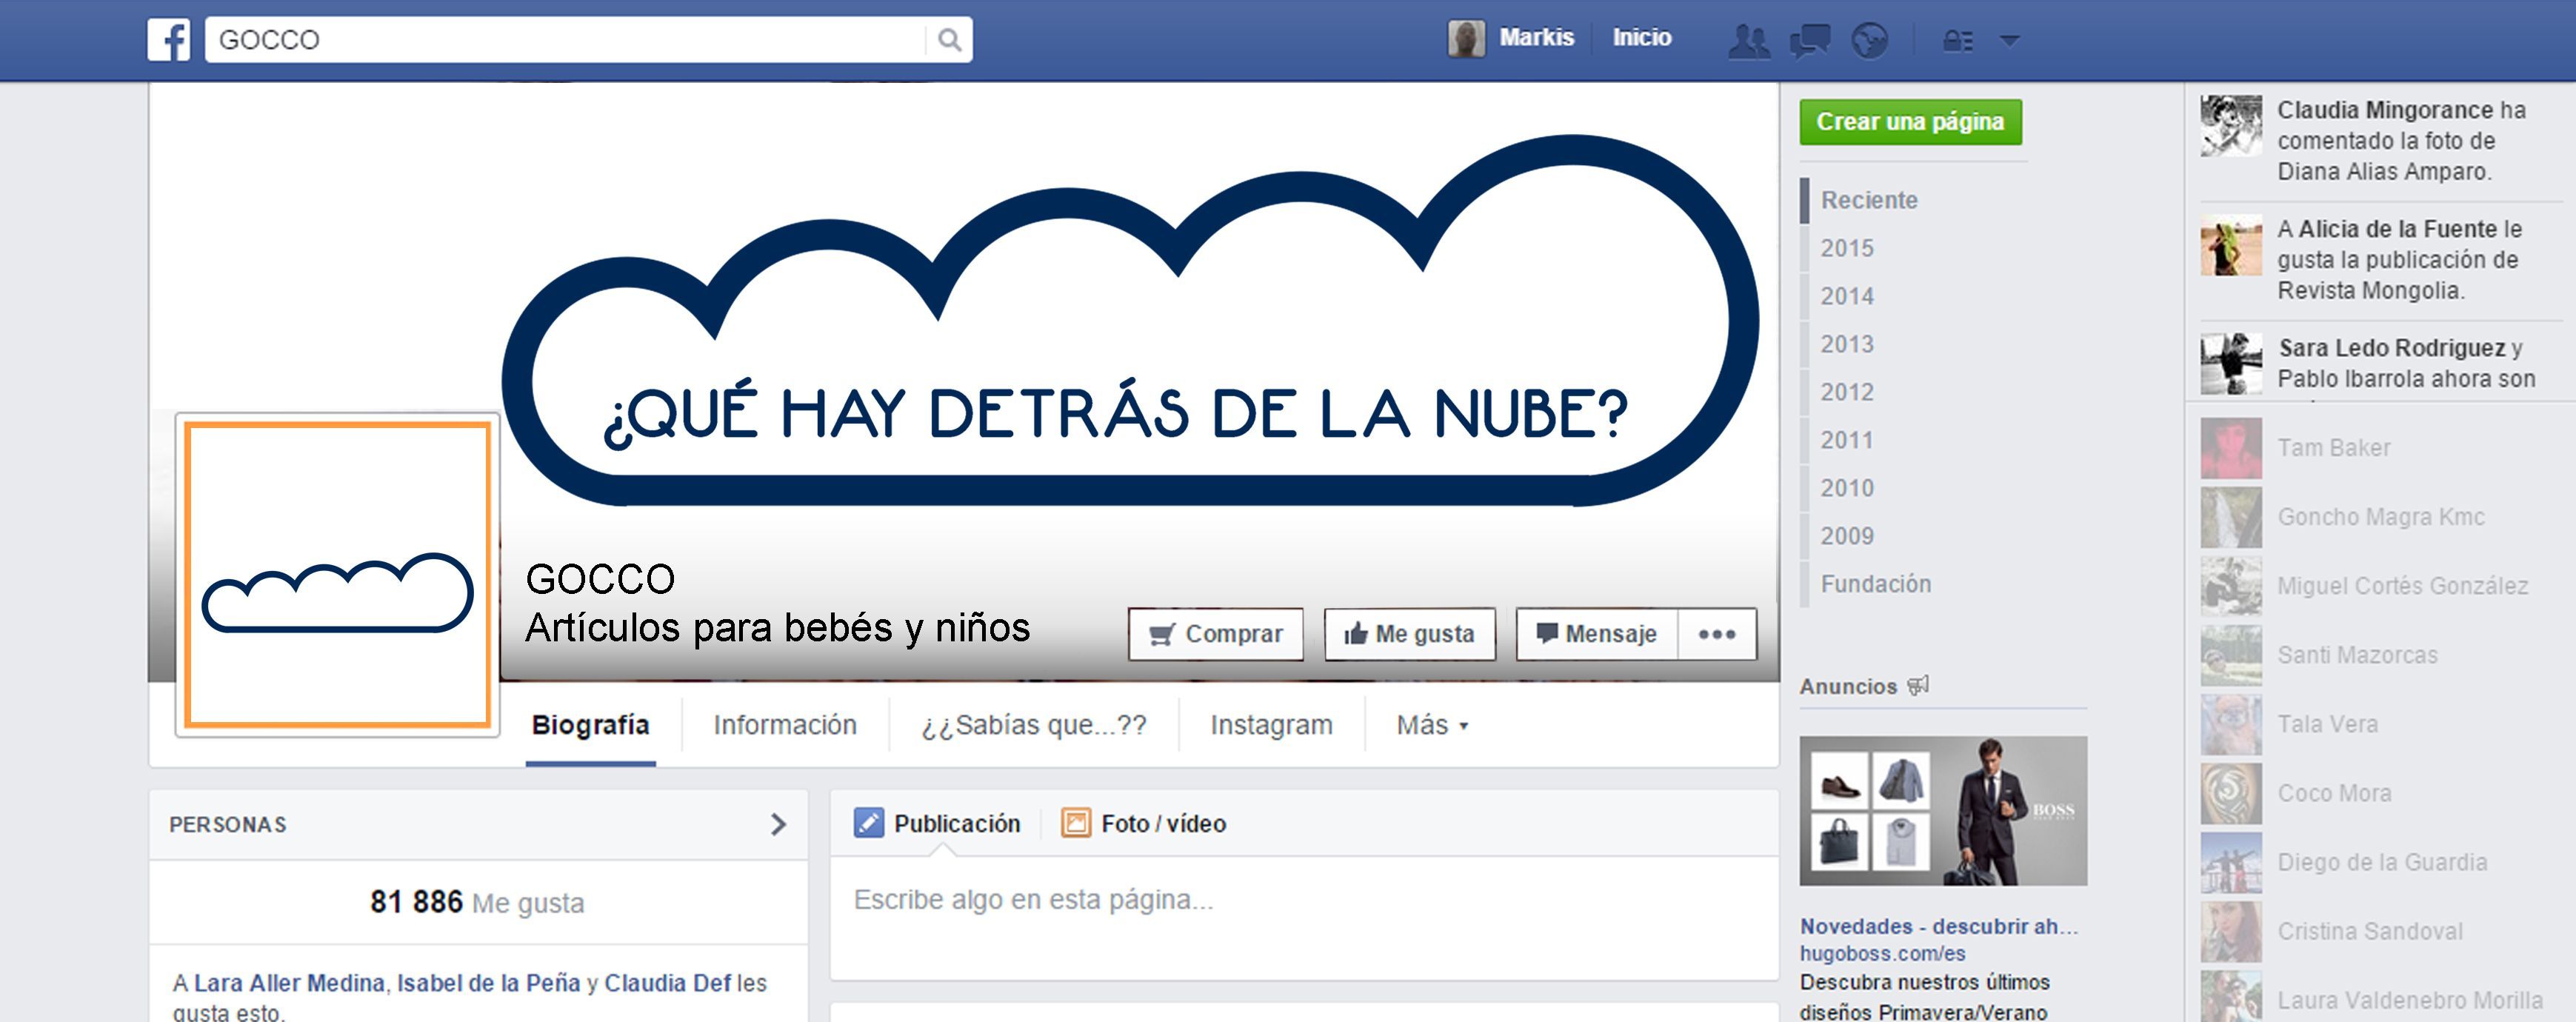Click the Comprar button
The image size is (2576, 1022).
point(1215,634)
